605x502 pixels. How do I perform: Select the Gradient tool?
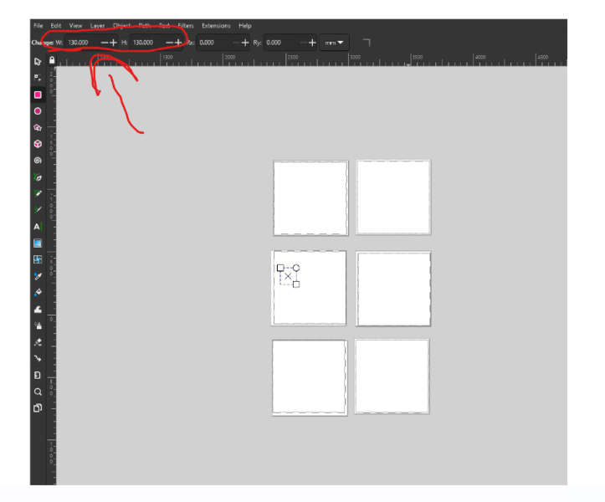pos(38,243)
